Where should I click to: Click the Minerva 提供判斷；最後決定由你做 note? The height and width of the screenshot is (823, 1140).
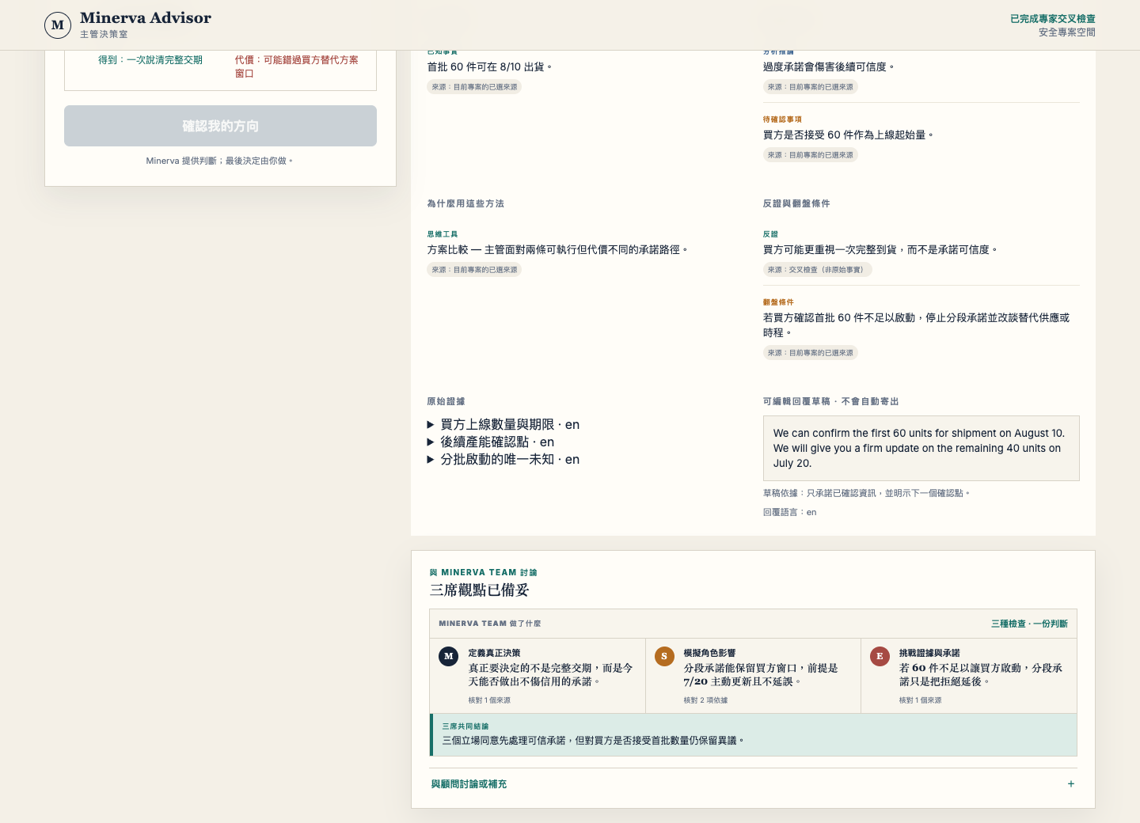click(220, 161)
